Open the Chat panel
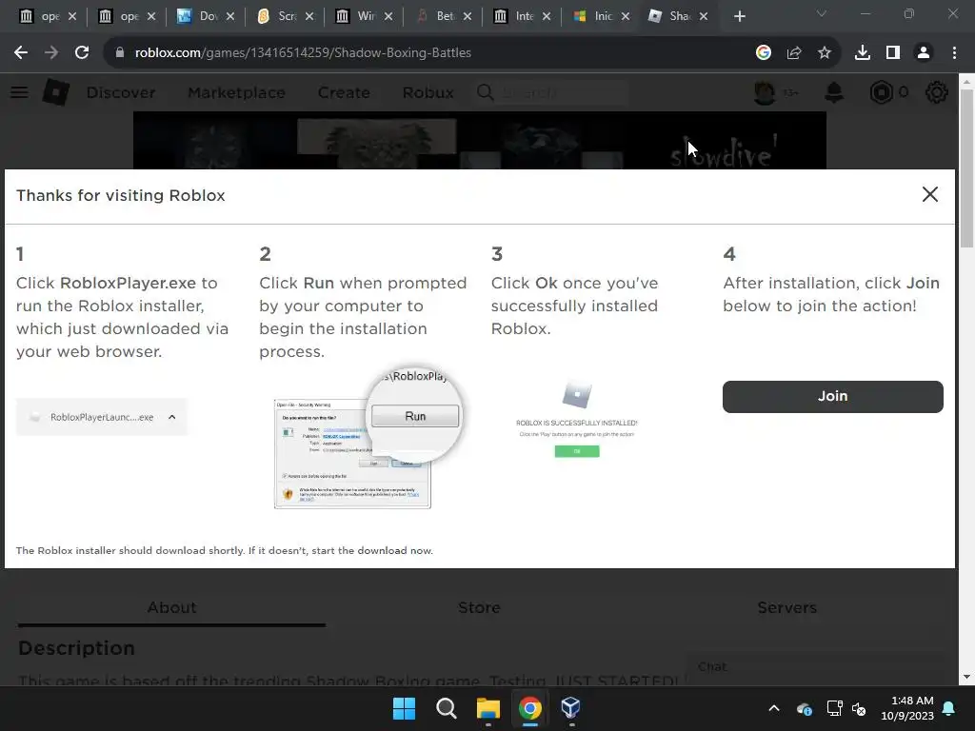The width and height of the screenshot is (975, 731). point(815,667)
